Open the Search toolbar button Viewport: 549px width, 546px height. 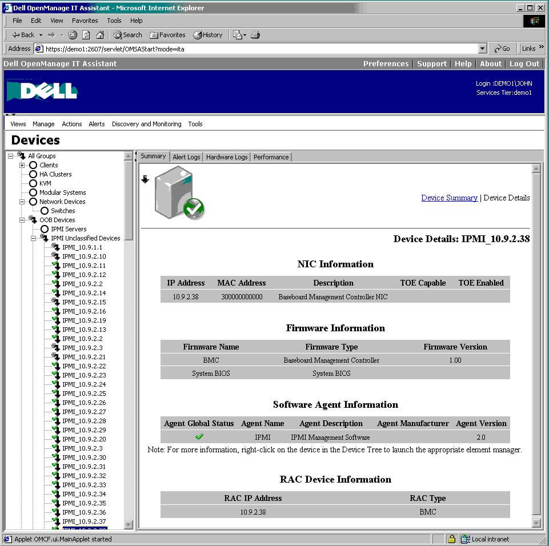pyautogui.click(x=128, y=35)
